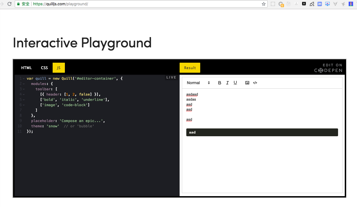Bookmark this page with the star icon
This screenshot has width=357, height=207.
264,4
